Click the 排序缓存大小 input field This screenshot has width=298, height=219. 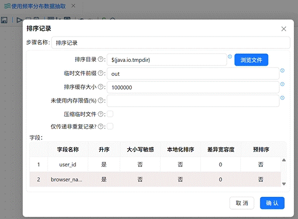tap(193, 88)
